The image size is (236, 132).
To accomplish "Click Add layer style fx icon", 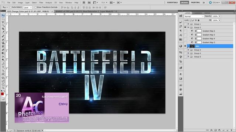I will 211,130.
